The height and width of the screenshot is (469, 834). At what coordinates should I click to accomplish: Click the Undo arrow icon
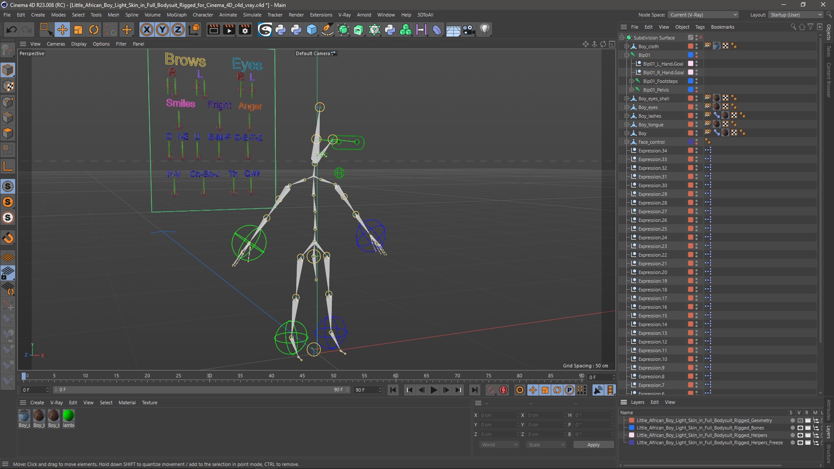pyautogui.click(x=12, y=30)
